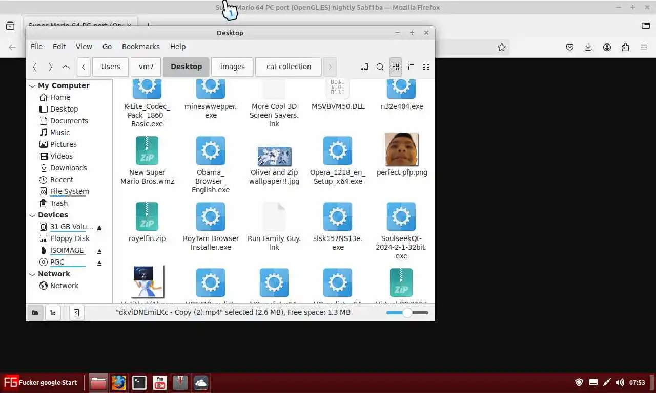This screenshot has height=393, width=656.
Task: Switch to icon view
Action: point(396,67)
